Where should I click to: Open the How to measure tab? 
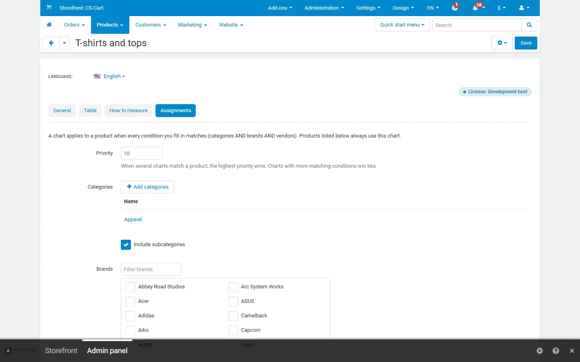[128, 111]
